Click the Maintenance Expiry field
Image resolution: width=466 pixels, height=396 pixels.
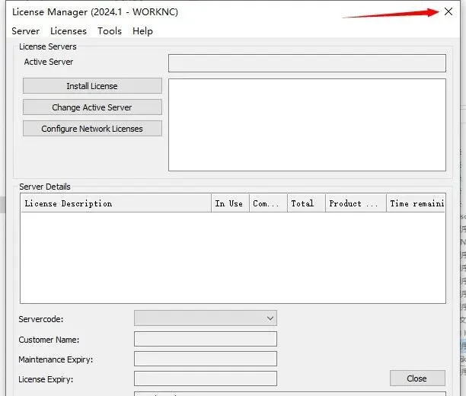206,359
